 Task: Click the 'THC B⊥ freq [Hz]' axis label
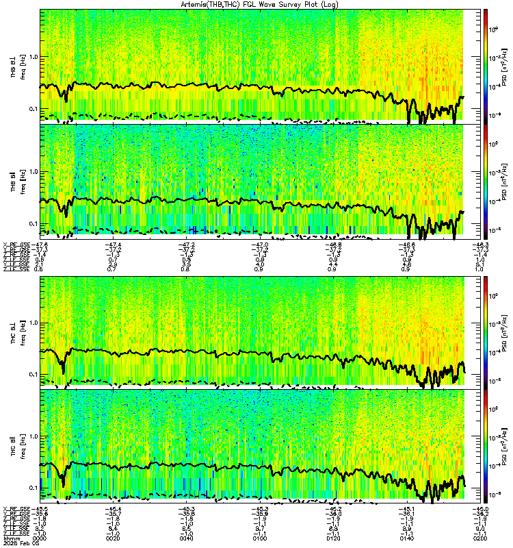(18, 333)
